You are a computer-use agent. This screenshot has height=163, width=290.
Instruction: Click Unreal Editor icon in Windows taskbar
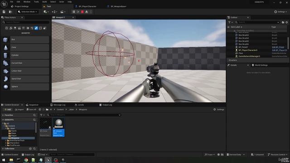coord(48,160)
